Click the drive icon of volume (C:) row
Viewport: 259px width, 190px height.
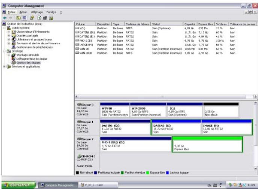[77, 28]
